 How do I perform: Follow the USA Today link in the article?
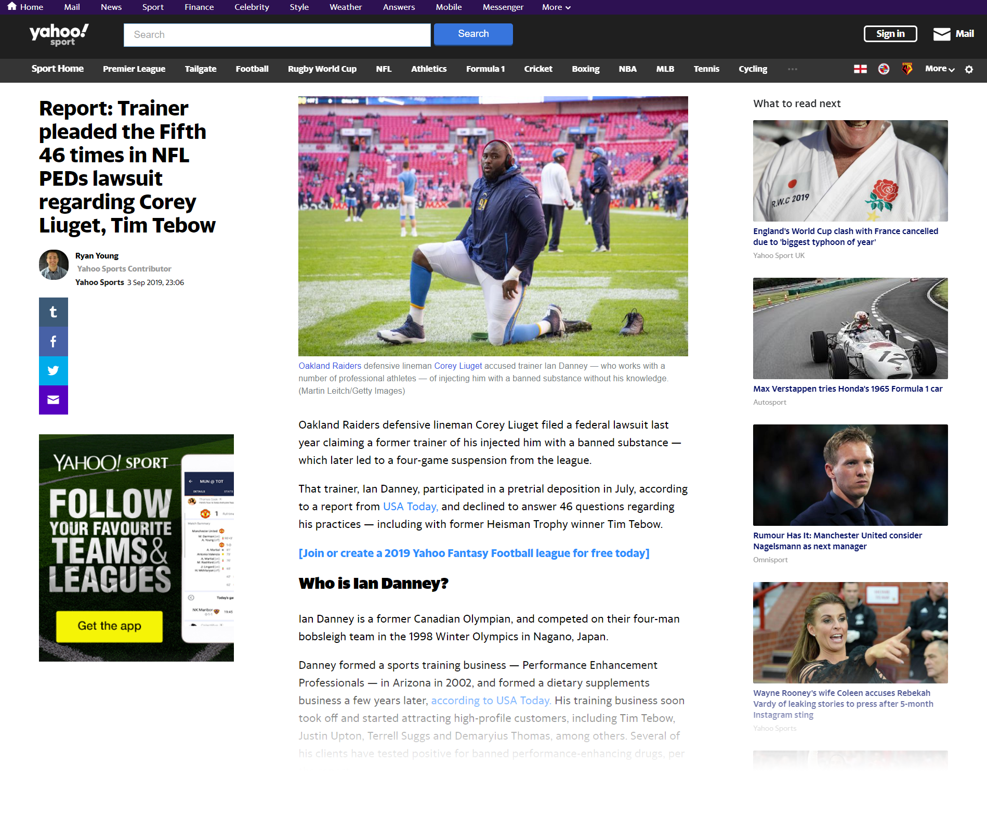[x=410, y=507]
